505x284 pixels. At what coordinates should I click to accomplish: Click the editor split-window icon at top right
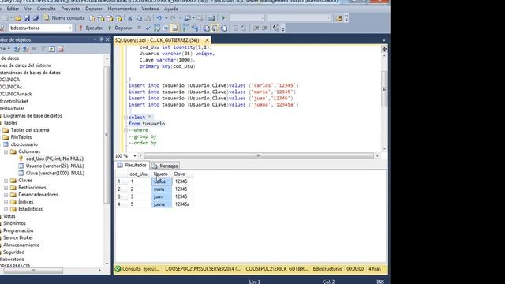coord(384,49)
